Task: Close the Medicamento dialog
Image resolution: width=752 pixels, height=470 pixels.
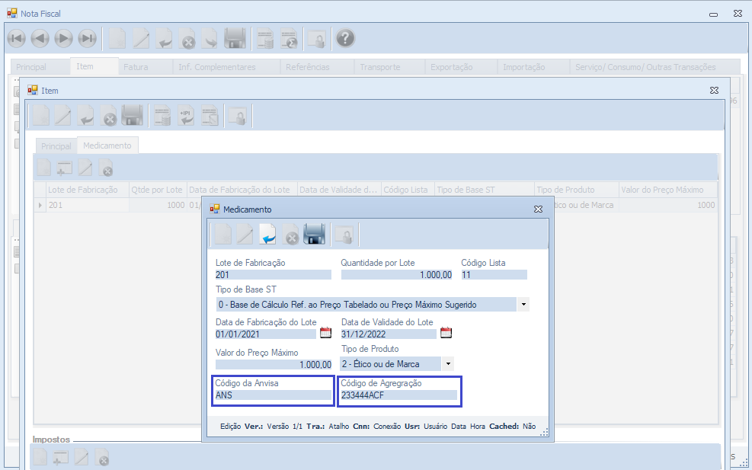Action: [538, 209]
